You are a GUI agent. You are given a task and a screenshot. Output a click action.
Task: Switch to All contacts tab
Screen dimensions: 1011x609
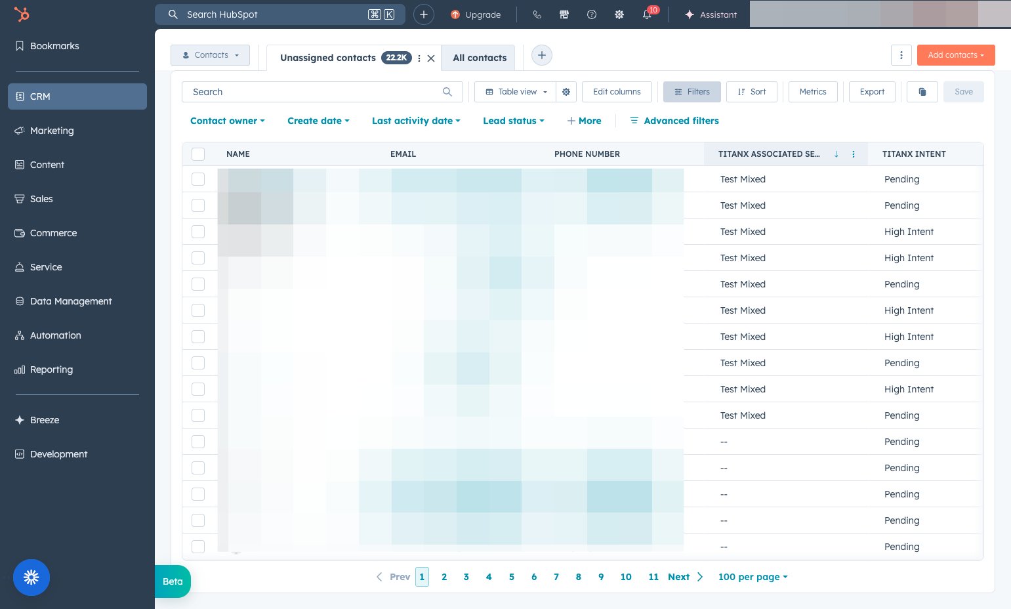(480, 58)
